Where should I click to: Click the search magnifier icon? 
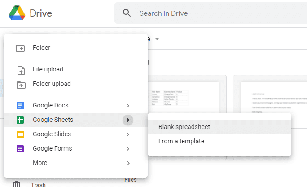pyautogui.click(x=127, y=13)
